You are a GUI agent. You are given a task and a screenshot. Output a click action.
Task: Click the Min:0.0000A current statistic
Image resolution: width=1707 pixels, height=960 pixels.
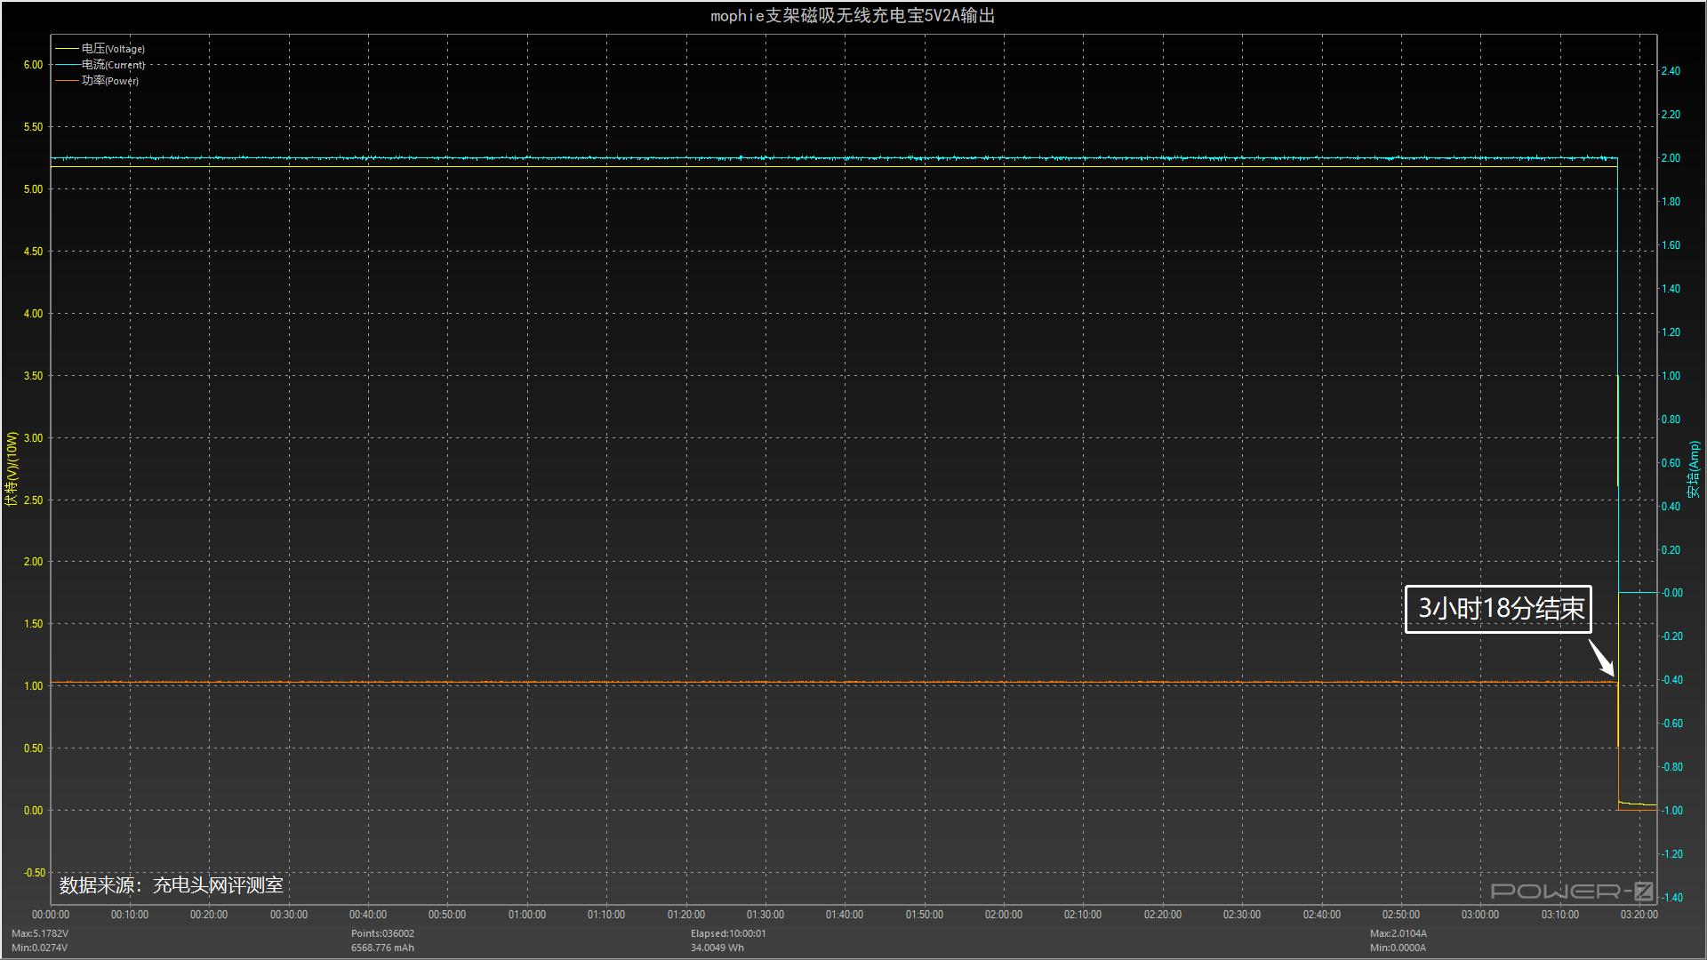coord(1398,947)
